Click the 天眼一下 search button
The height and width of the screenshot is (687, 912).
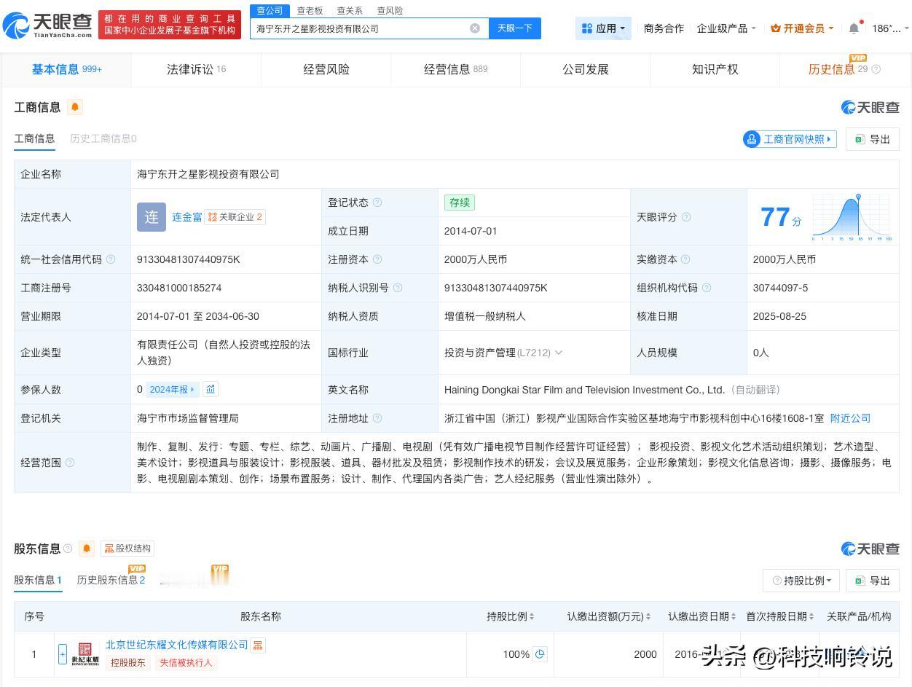514,28
